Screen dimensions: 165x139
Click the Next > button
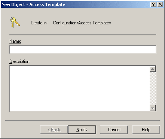pyautogui.click(x=82, y=130)
